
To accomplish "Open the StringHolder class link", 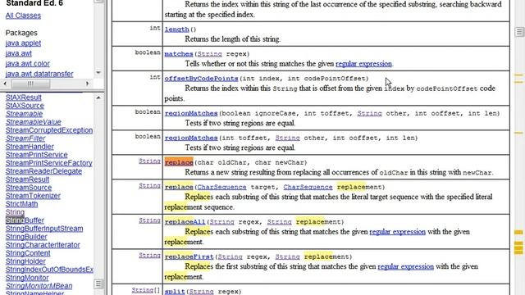I will point(25,261).
